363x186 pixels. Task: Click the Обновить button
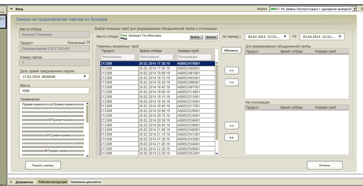(x=231, y=50)
